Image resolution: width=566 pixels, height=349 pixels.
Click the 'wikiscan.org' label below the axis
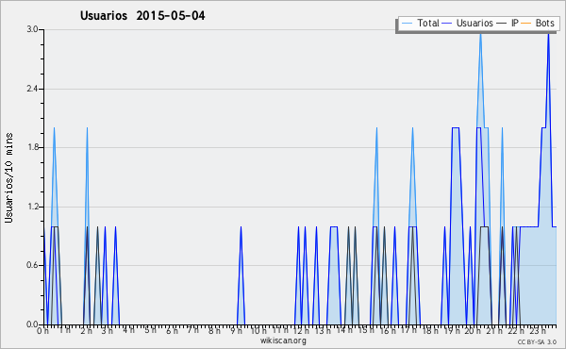point(283,341)
